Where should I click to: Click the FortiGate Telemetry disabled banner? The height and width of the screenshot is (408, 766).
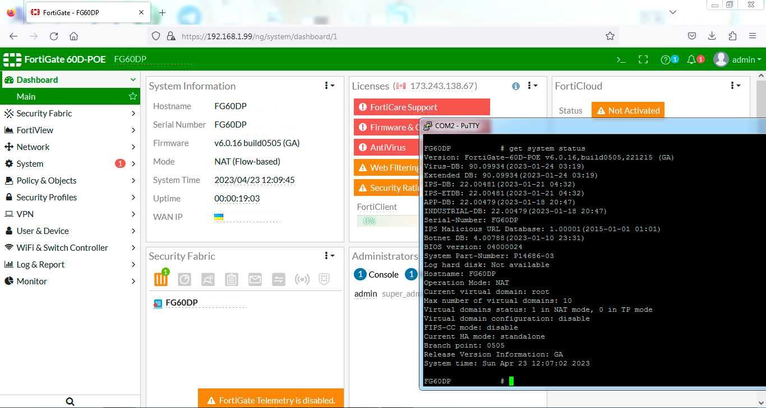pyautogui.click(x=271, y=398)
